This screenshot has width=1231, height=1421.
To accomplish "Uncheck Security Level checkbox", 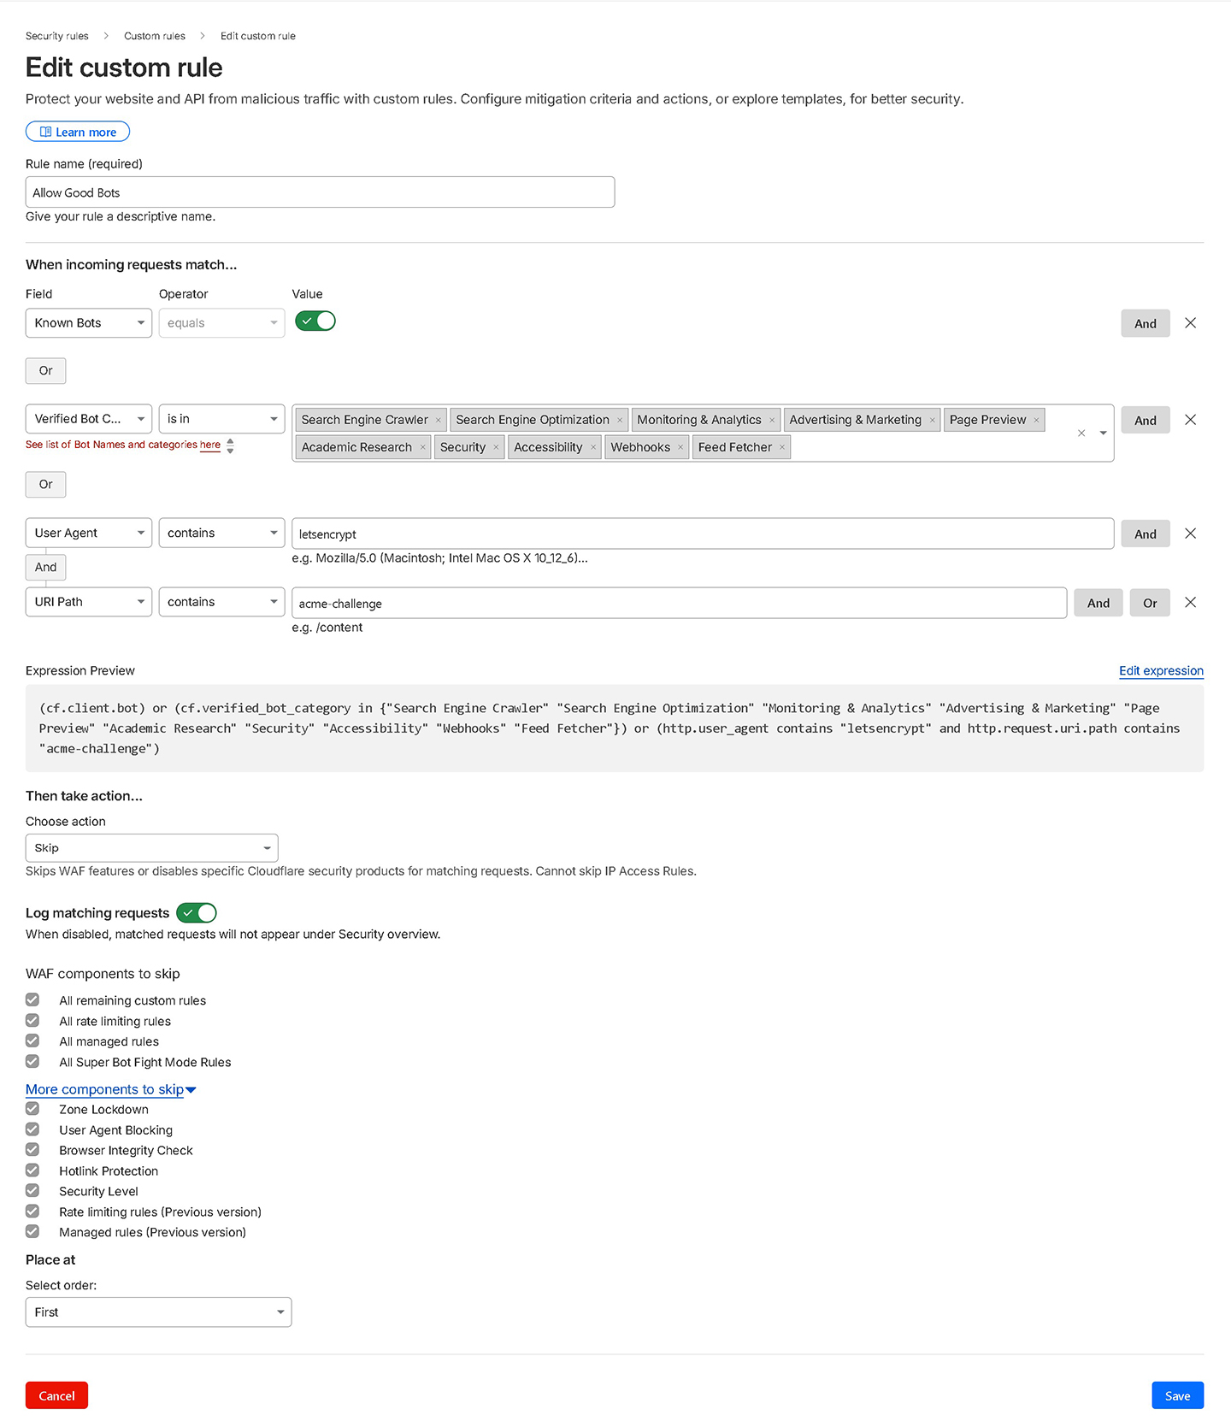I will tap(32, 1191).
